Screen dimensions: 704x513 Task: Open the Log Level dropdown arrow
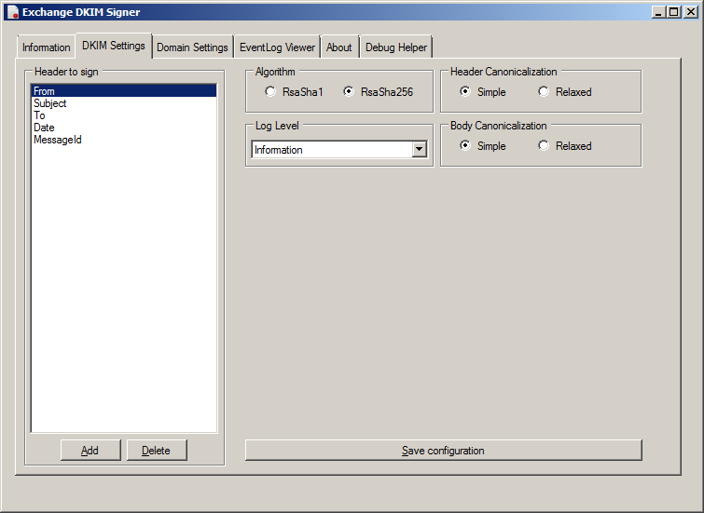[x=420, y=149]
